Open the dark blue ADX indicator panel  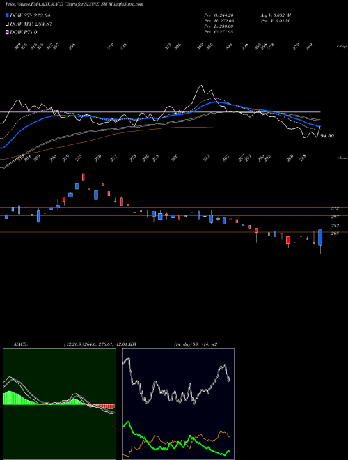click(178, 404)
